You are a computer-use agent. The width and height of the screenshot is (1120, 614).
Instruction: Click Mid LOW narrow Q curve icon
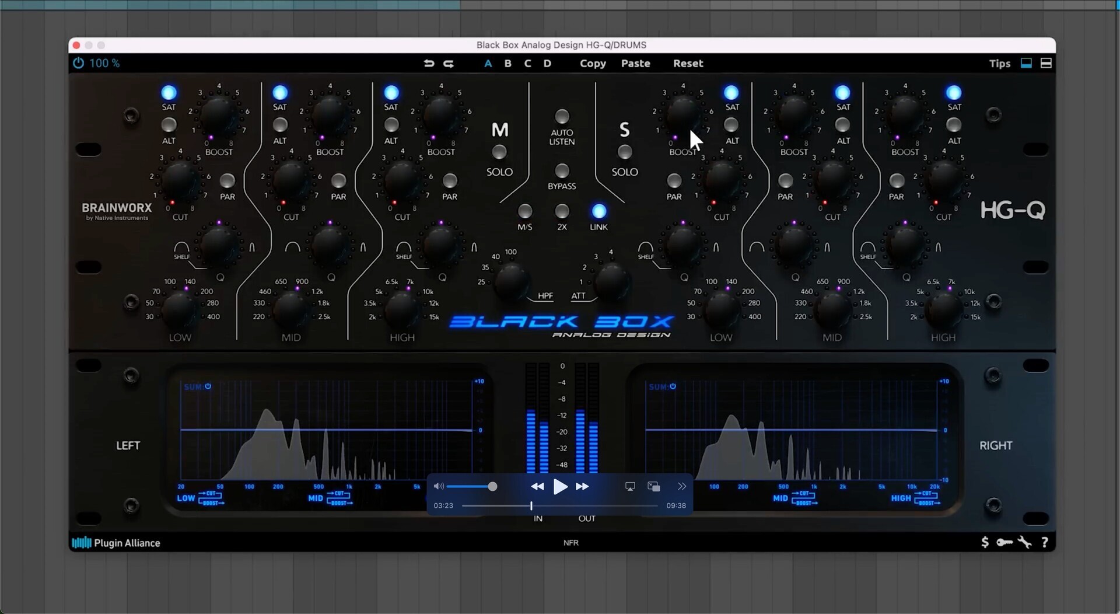(x=252, y=247)
